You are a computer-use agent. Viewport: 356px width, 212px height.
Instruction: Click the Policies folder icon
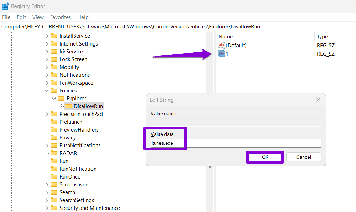pyautogui.click(x=54, y=90)
